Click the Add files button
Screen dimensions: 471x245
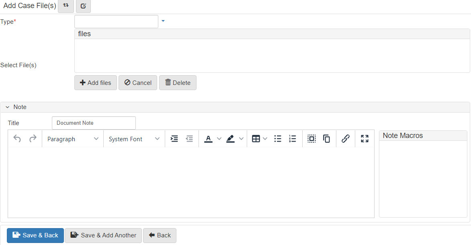pos(95,82)
